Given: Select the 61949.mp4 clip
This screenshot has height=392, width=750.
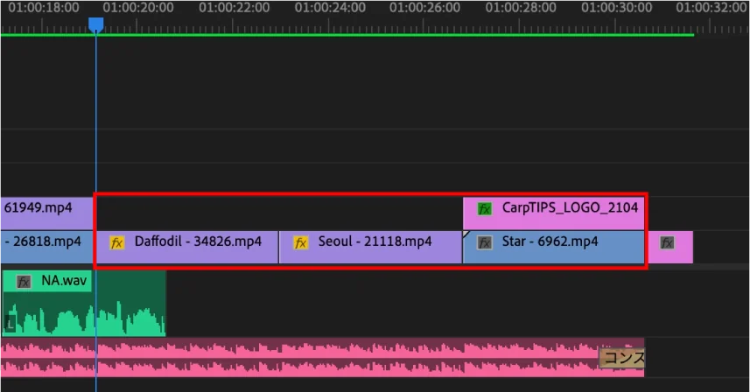Looking at the screenshot, I should pyautogui.click(x=47, y=213).
